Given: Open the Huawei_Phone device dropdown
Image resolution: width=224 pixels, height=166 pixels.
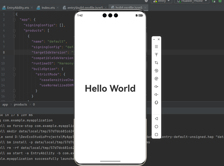Looking at the screenshot, I should pos(192,1).
